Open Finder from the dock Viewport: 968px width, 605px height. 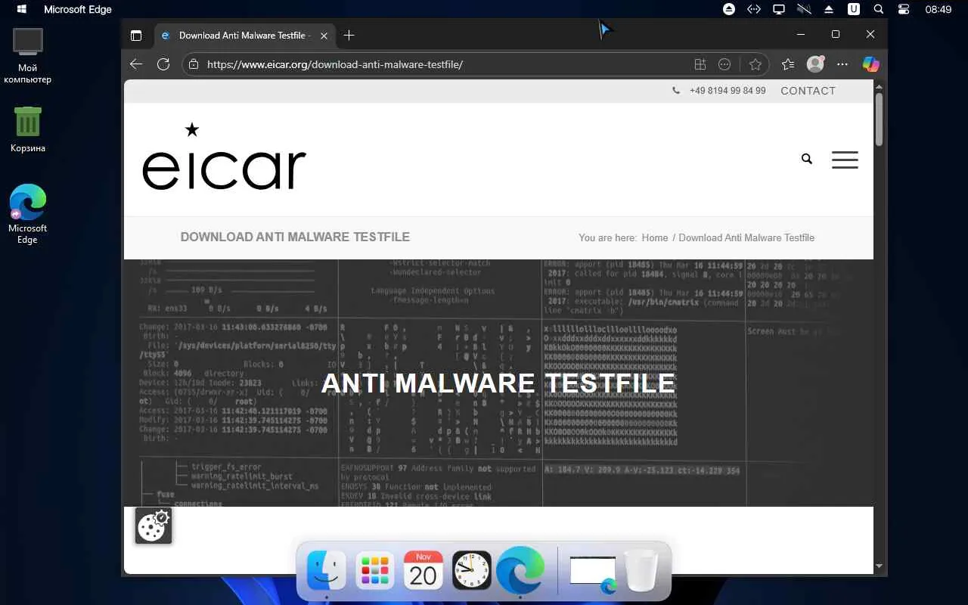pos(326,570)
